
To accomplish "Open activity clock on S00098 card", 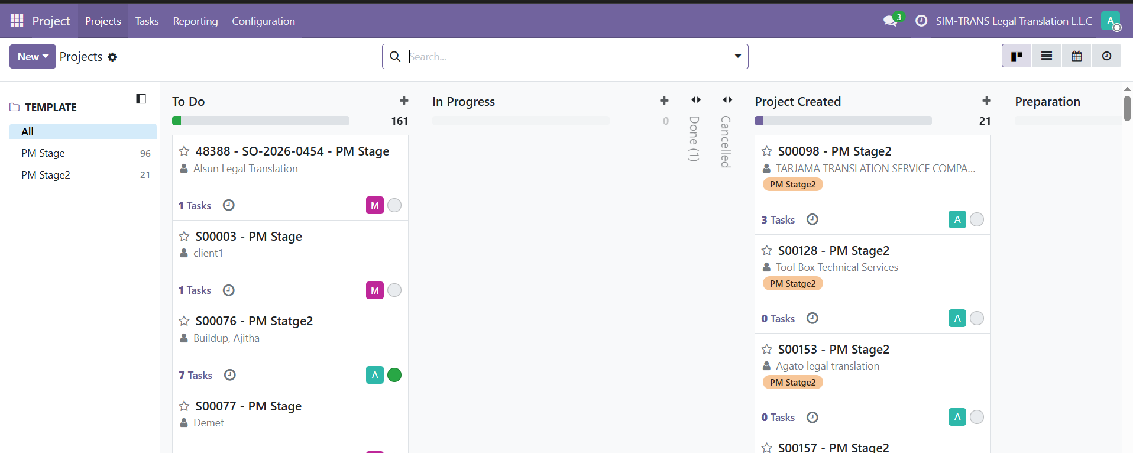I will click(x=812, y=219).
